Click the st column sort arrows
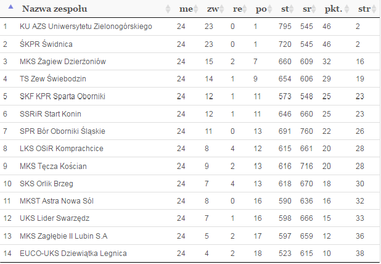Screen dimensions: 381x264 [x=292, y=9]
